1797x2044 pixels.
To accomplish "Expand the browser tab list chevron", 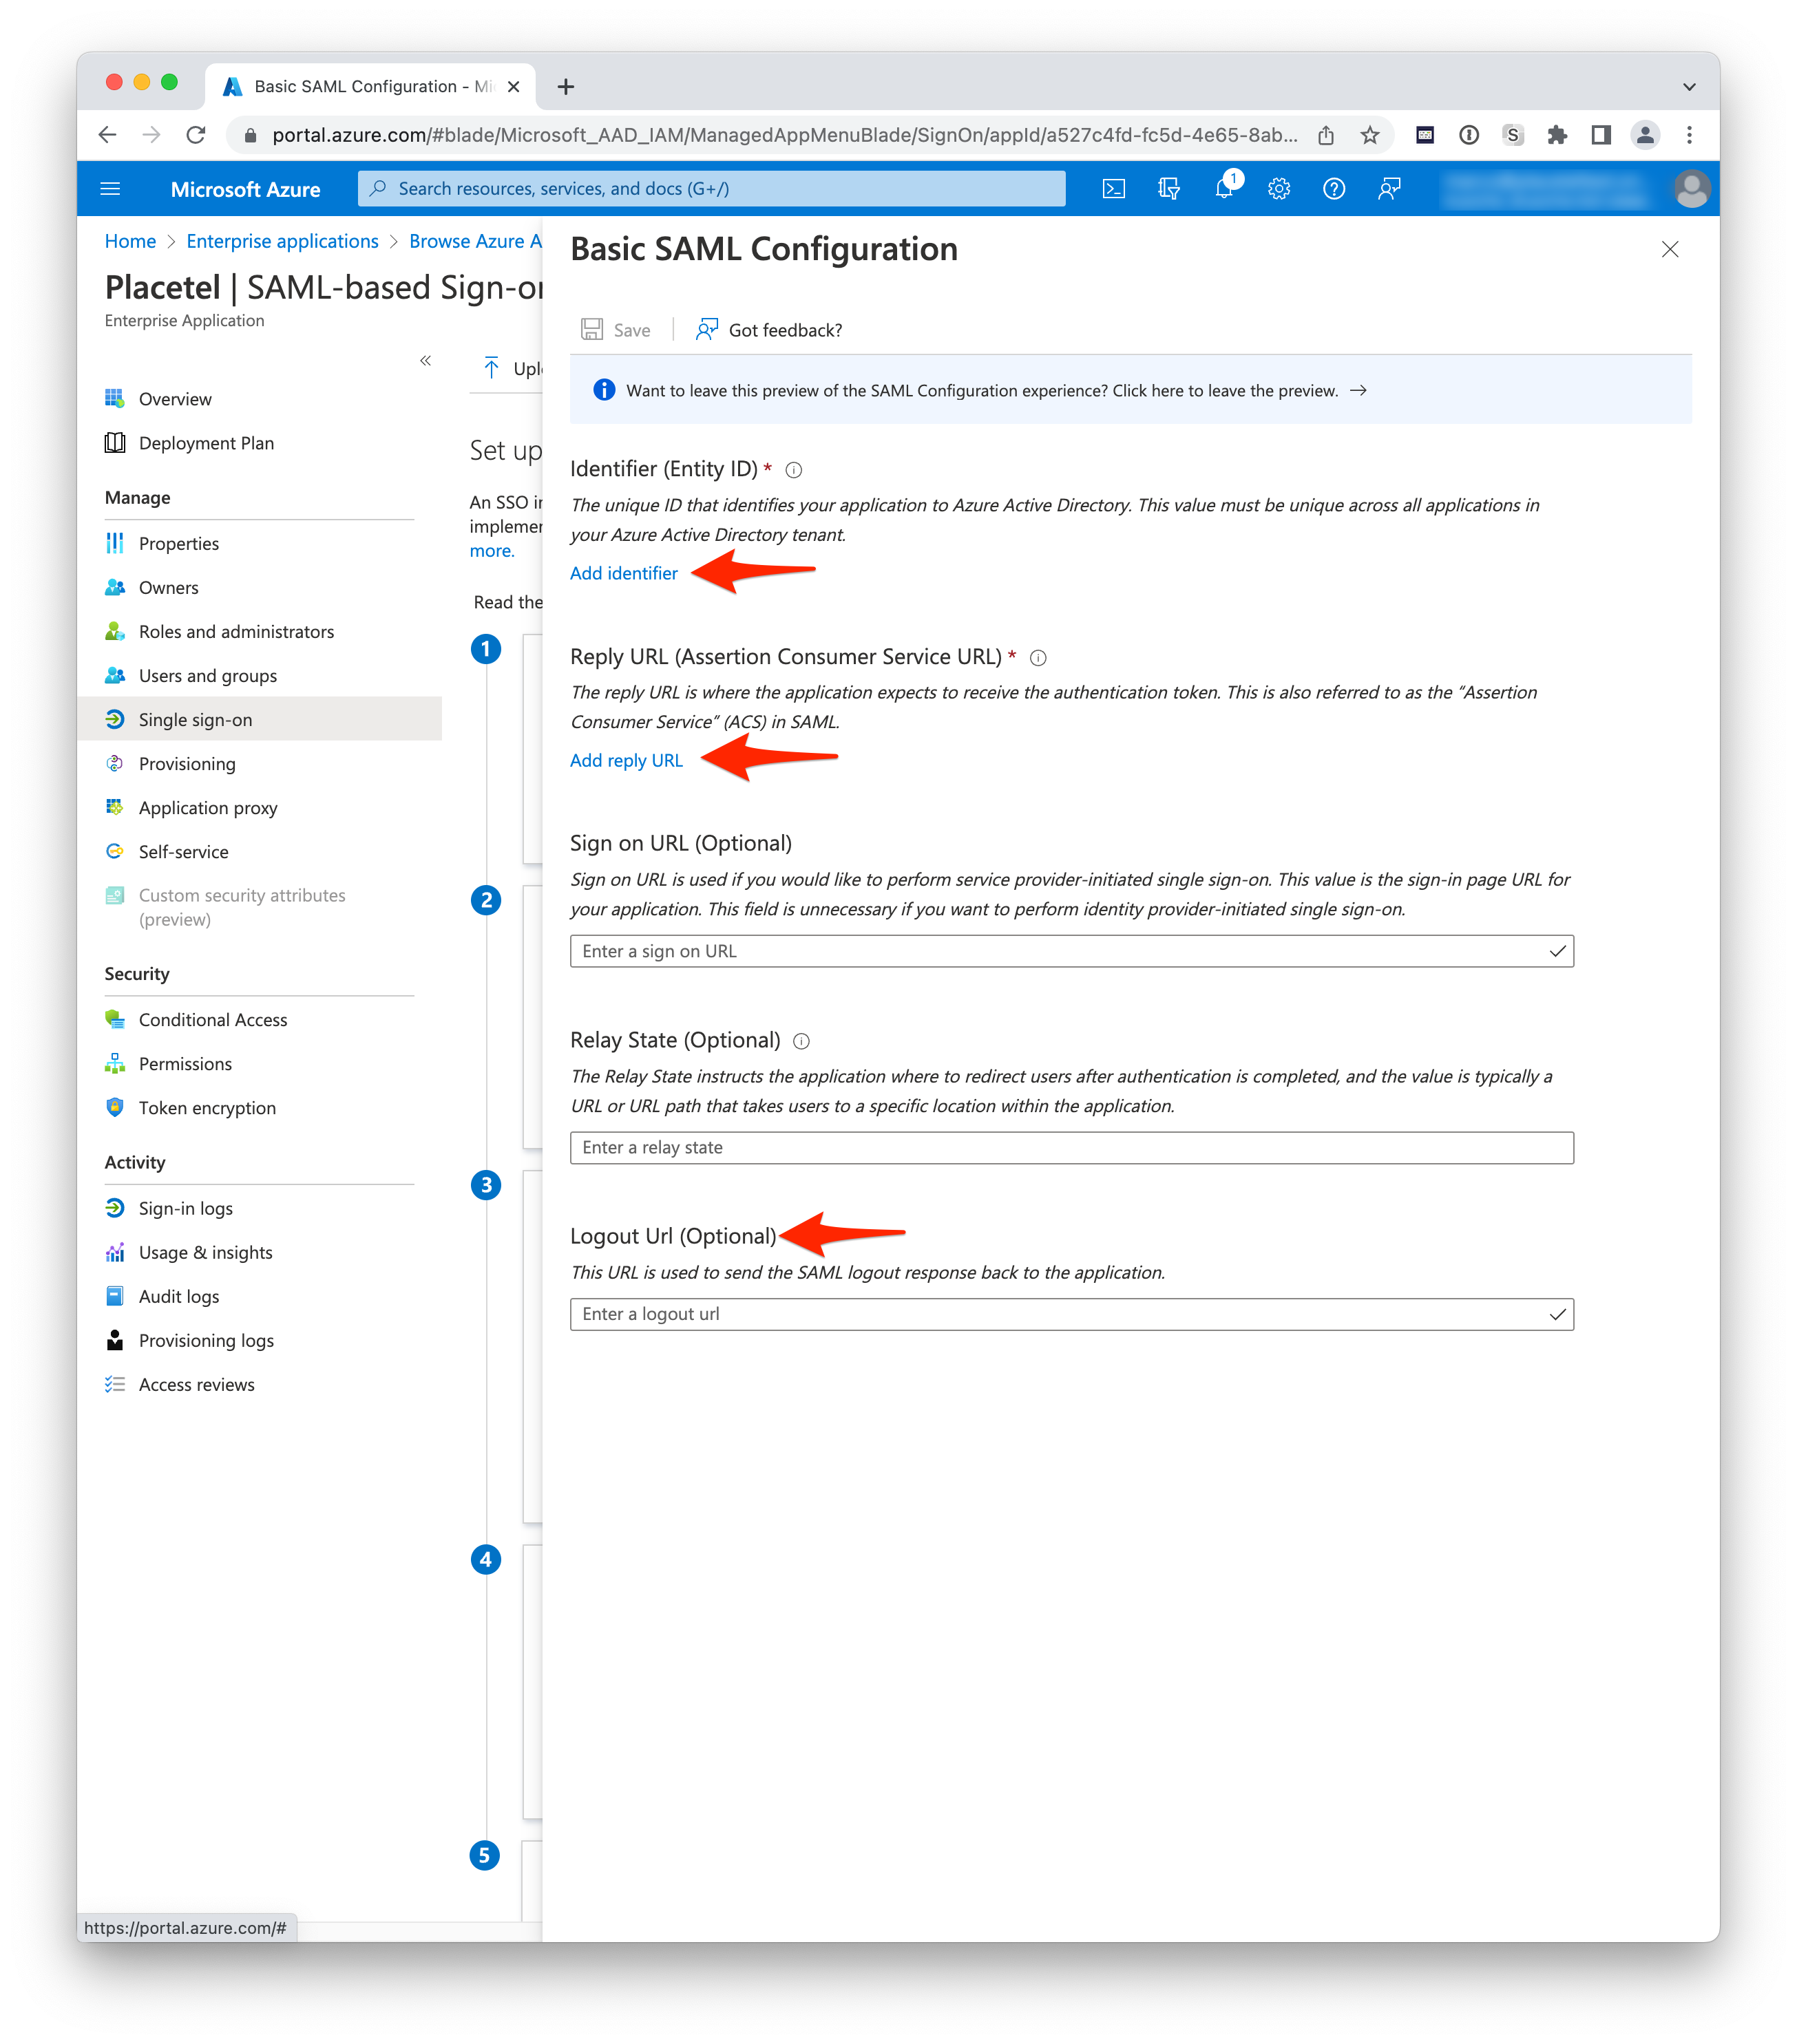I will point(1689,87).
